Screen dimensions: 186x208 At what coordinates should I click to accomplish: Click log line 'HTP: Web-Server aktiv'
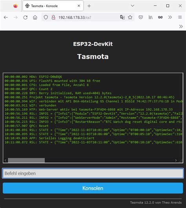tap(89, 110)
